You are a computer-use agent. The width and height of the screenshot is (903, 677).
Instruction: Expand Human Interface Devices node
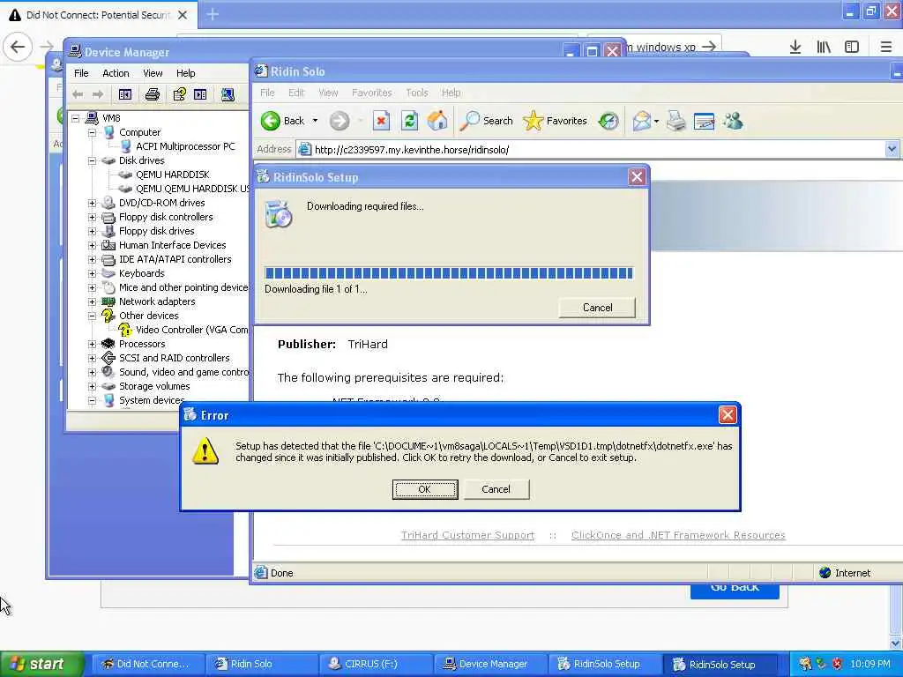pyautogui.click(x=92, y=245)
